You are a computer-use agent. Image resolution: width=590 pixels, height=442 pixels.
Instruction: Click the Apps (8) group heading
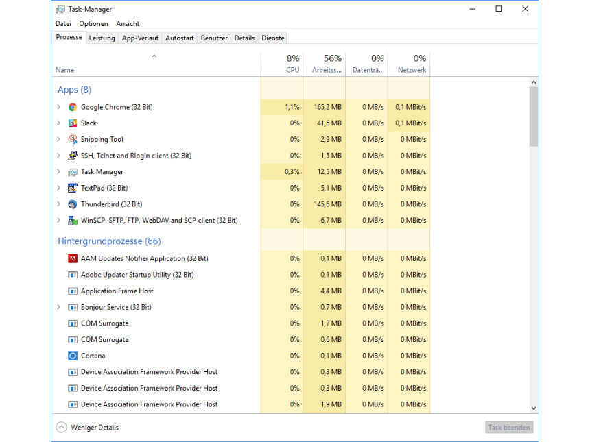click(75, 90)
